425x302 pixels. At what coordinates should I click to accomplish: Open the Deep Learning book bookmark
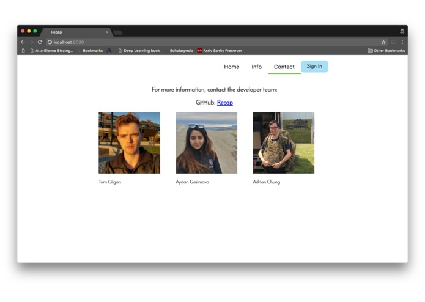pyautogui.click(x=139, y=50)
